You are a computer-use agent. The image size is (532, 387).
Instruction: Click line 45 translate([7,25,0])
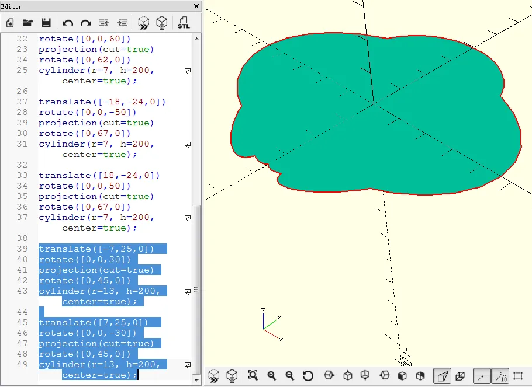pyautogui.click(x=94, y=322)
